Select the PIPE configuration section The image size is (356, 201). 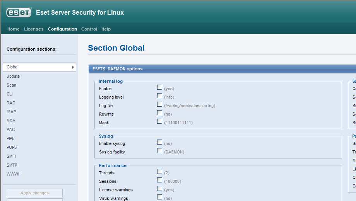click(x=10, y=138)
